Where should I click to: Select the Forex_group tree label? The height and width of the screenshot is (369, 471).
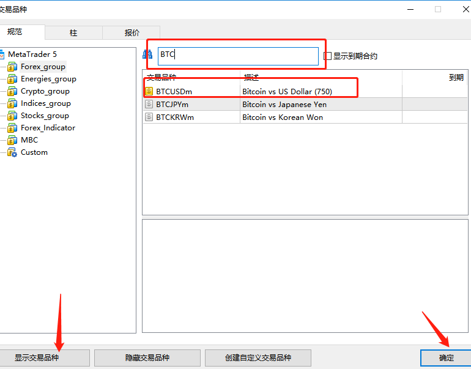coord(43,67)
